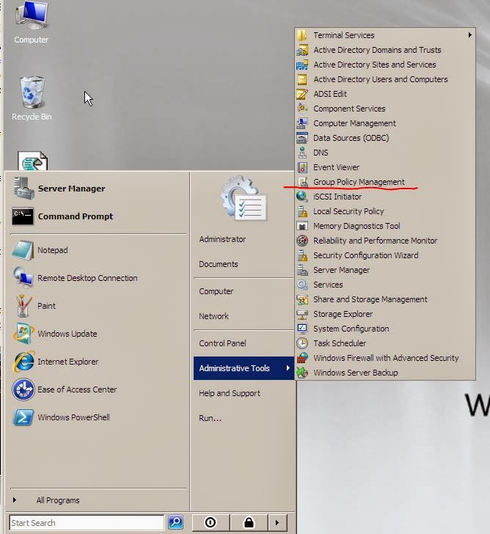The width and height of the screenshot is (490, 534).
Task: Click the Command Prompt icon
Action: click(x=23, y=216)
